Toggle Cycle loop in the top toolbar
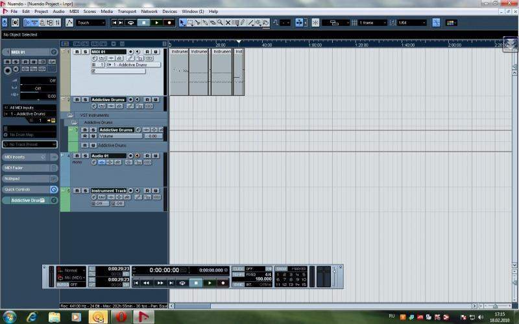The height and width of the screenshot is (324, 519). click(131, 23)
